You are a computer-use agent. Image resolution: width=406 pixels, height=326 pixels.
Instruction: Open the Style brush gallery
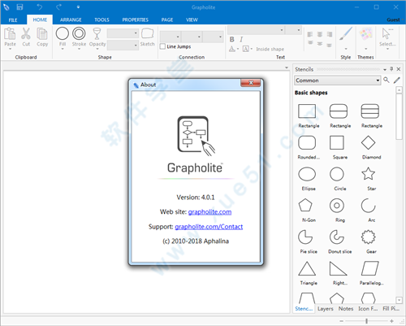point(346,34)
